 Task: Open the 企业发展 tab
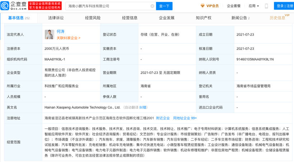pyautogui.click(x=167, y=18)
